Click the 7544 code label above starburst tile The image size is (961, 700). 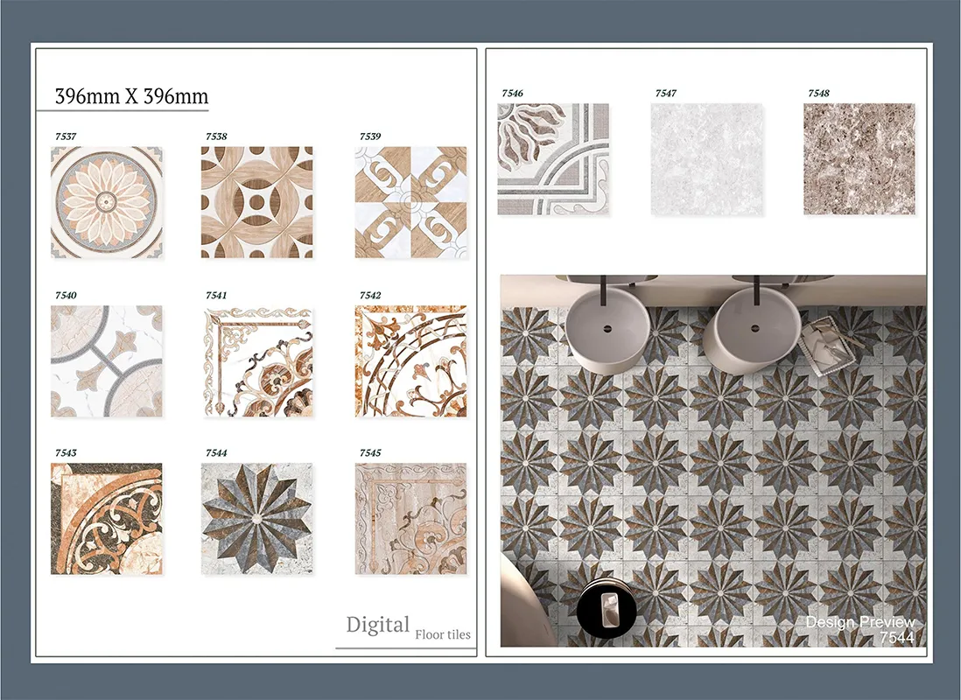(x=216, y=452)
